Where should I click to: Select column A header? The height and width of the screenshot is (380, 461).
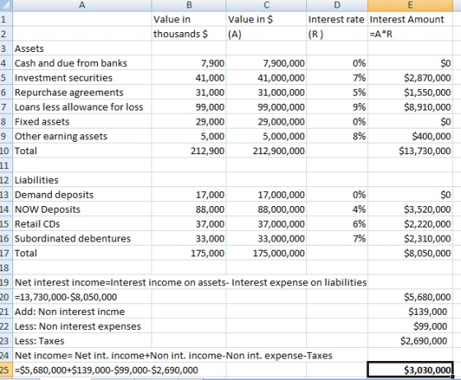tap(82, 5)
